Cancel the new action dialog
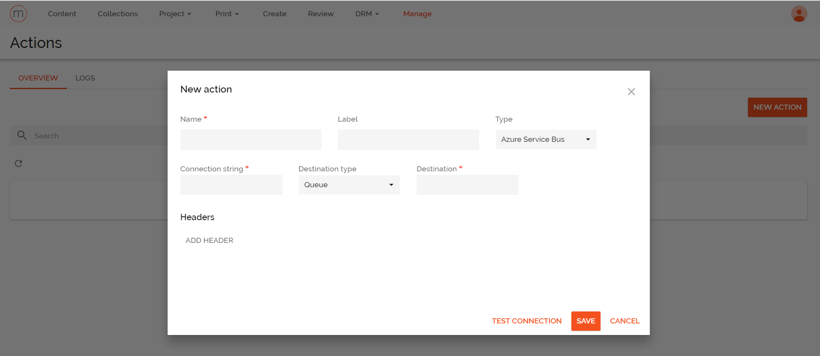This screenshot has width=820, height=356. pos(625,321)
